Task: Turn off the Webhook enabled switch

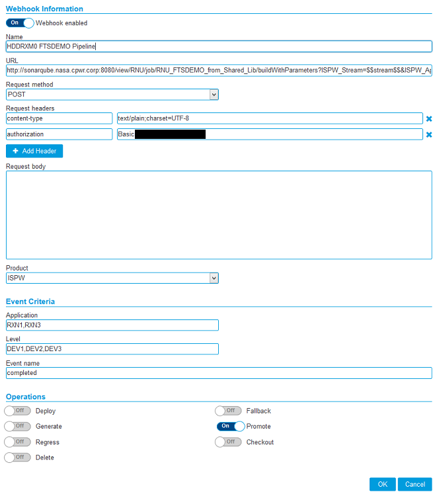Action: pos(20,22)
